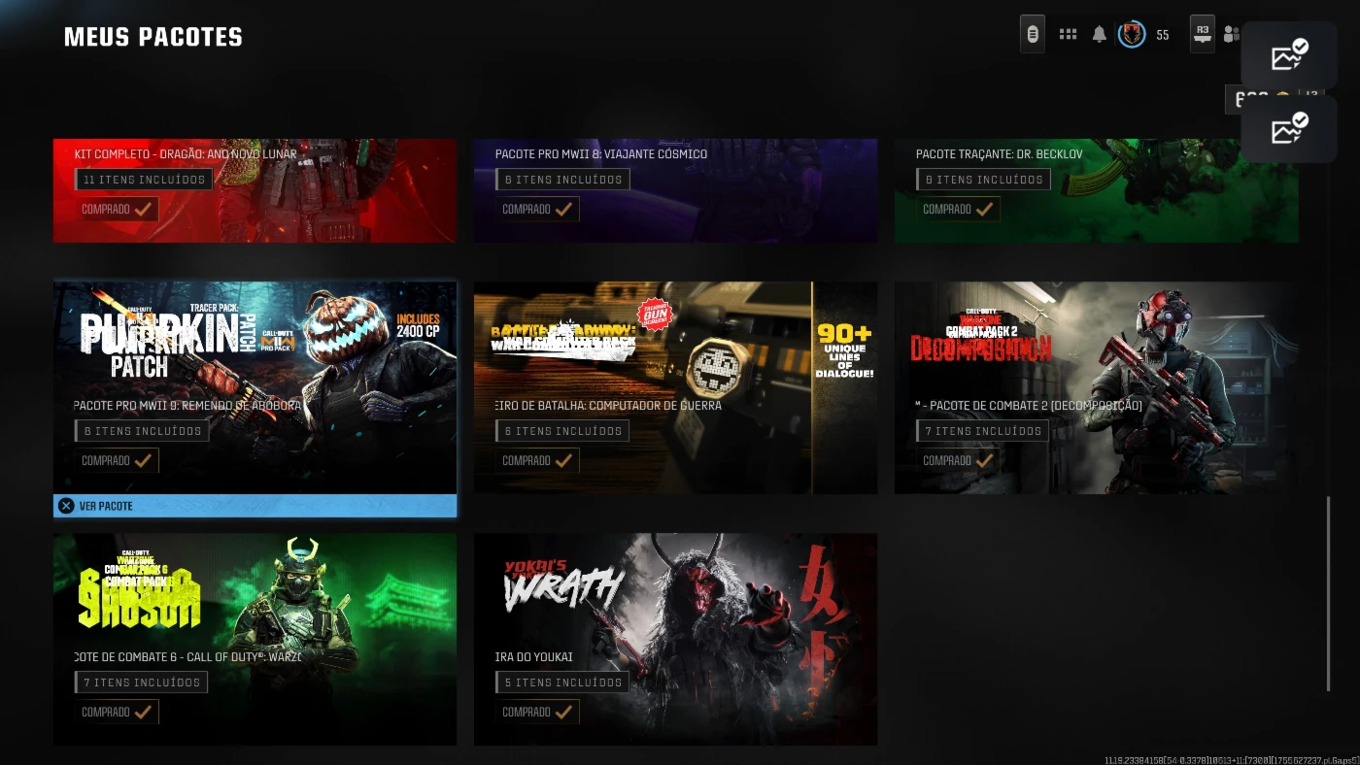Click the purchased checkmark on Dragão: Ano Novo Lunar
The height and width of the screenshot is (765, 1360).
(143, 209)
